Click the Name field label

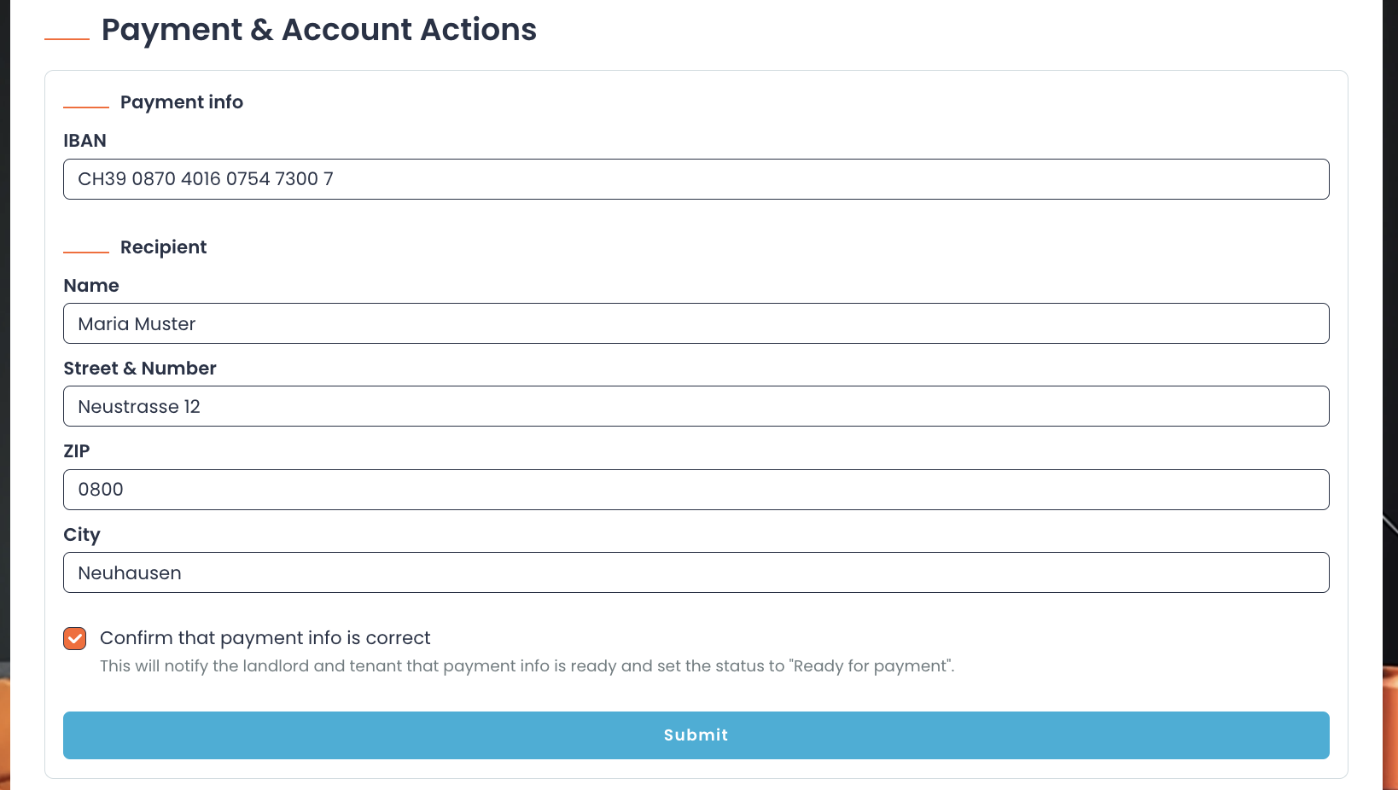coord(90,285)
